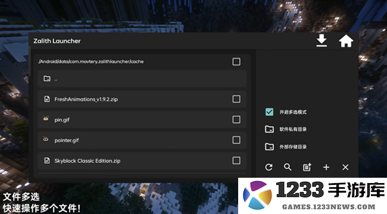Click the Zalith Launcher title
The image size is (387, 214).
(x=57, y=41)
